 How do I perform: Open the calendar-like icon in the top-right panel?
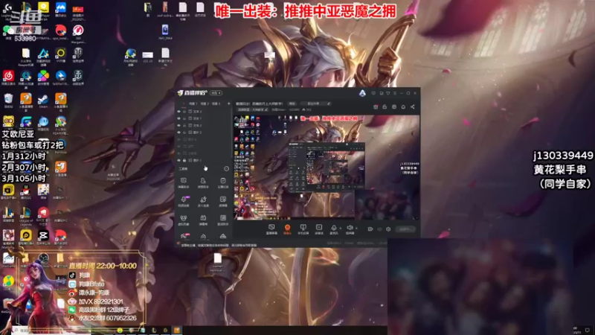pyautogui.click(x=394, y=106)
